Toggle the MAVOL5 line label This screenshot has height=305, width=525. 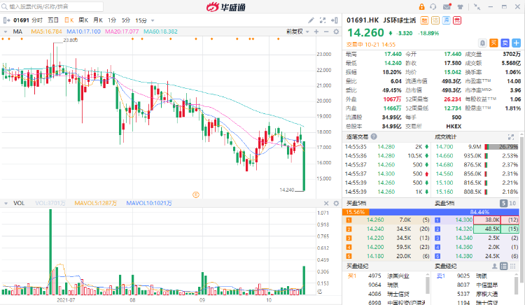coord(95,203)
